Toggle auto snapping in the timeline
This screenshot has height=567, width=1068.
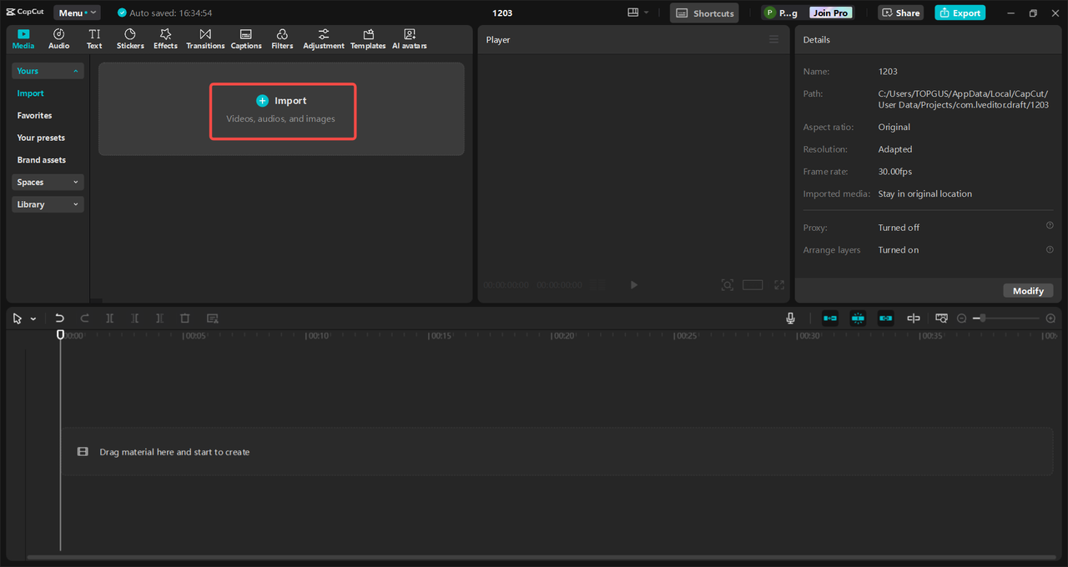tap(858, 319)
